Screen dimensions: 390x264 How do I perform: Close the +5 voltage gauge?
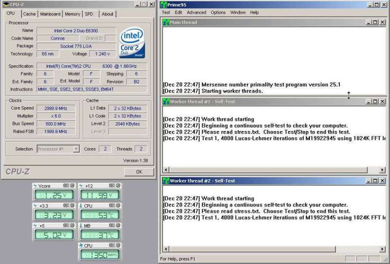pos(72,225)
